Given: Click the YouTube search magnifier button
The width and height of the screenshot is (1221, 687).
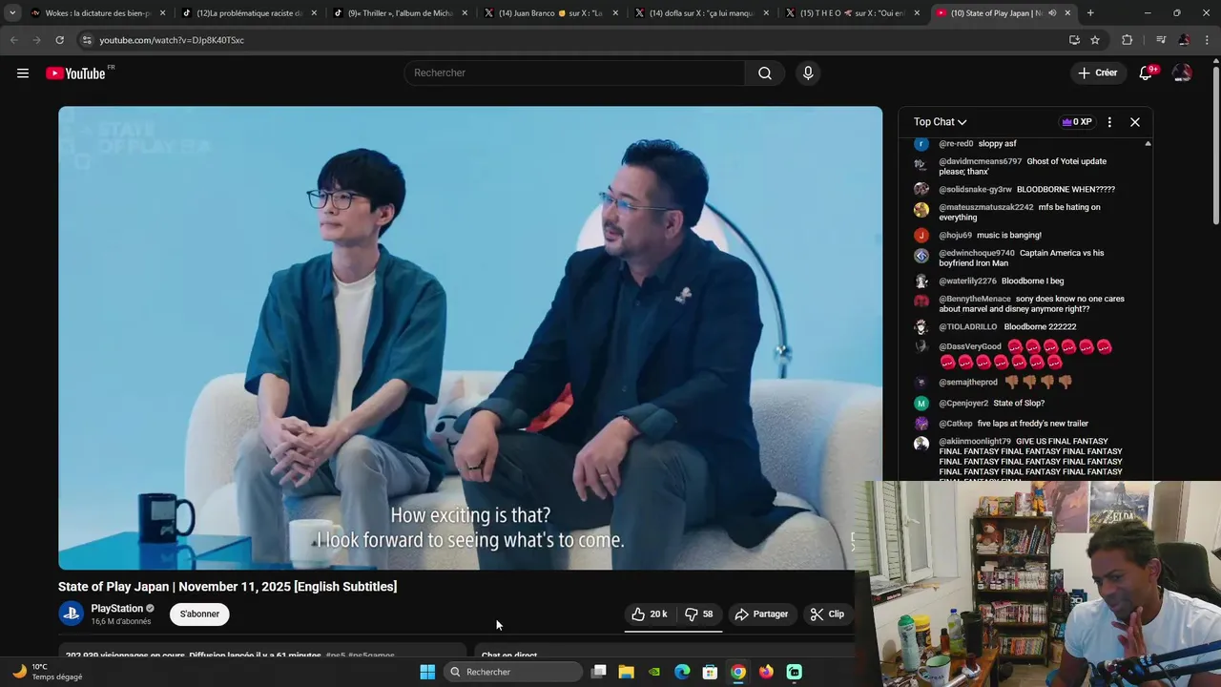Looking at the screenshot, I should 765,73.
